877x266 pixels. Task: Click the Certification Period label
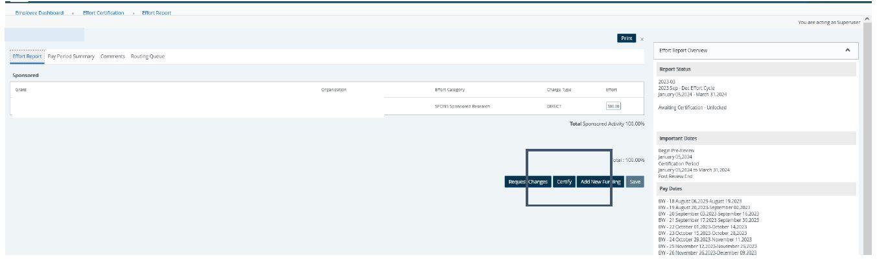[x=678, y=163]
